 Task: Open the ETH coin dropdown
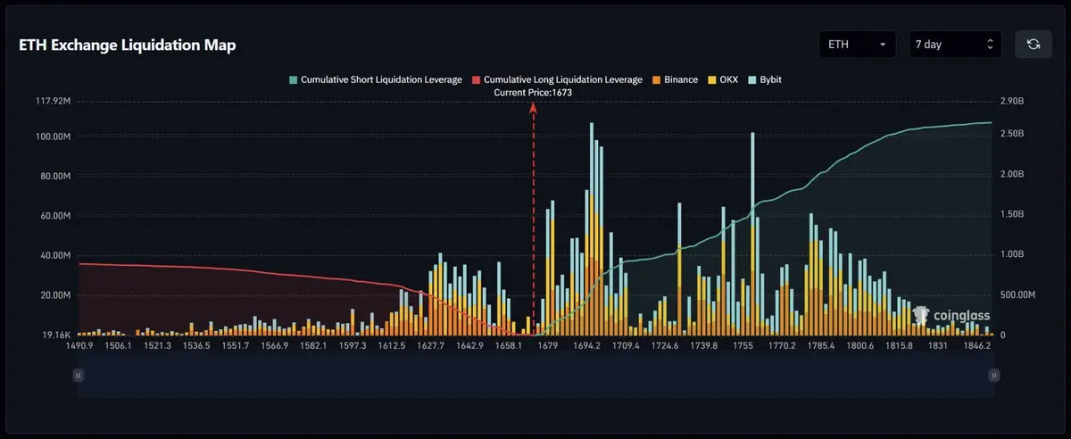[x=857, y=45]
